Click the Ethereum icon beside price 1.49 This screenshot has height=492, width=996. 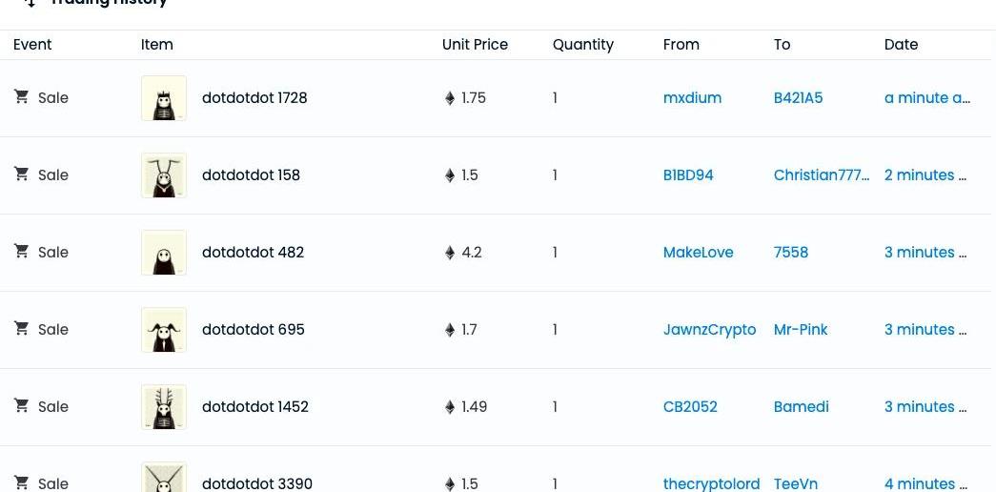[450, 407]
